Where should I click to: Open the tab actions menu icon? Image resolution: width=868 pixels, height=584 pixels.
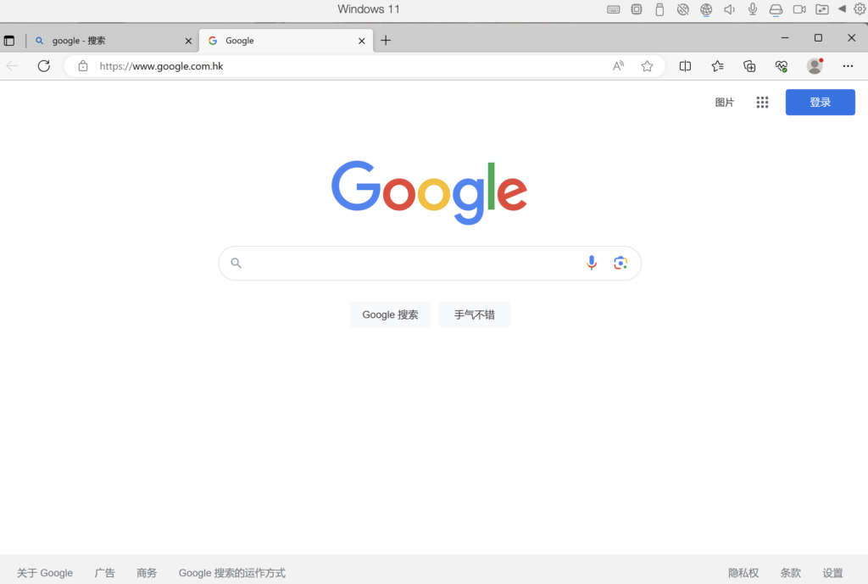(8, 41)
